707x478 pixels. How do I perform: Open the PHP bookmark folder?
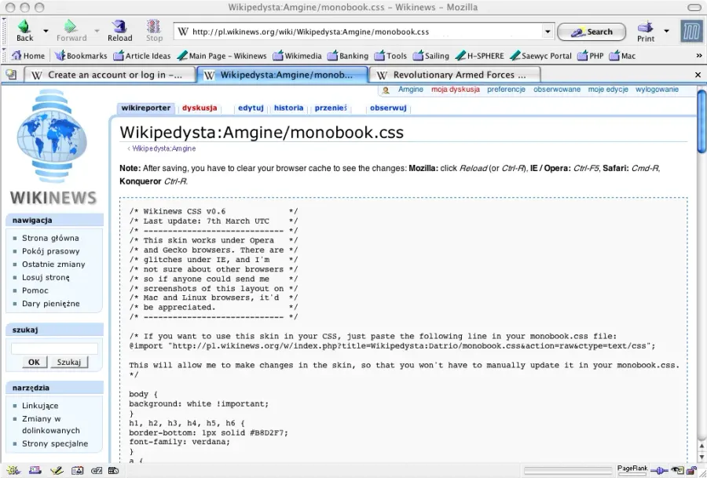click(590, 56)
